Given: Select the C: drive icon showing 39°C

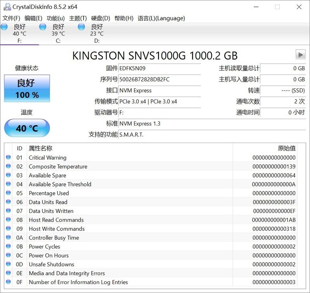Looking at the screenshot, I should [x=43, y=27].
